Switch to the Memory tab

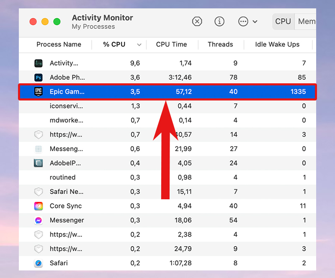(x=307, y=21)
